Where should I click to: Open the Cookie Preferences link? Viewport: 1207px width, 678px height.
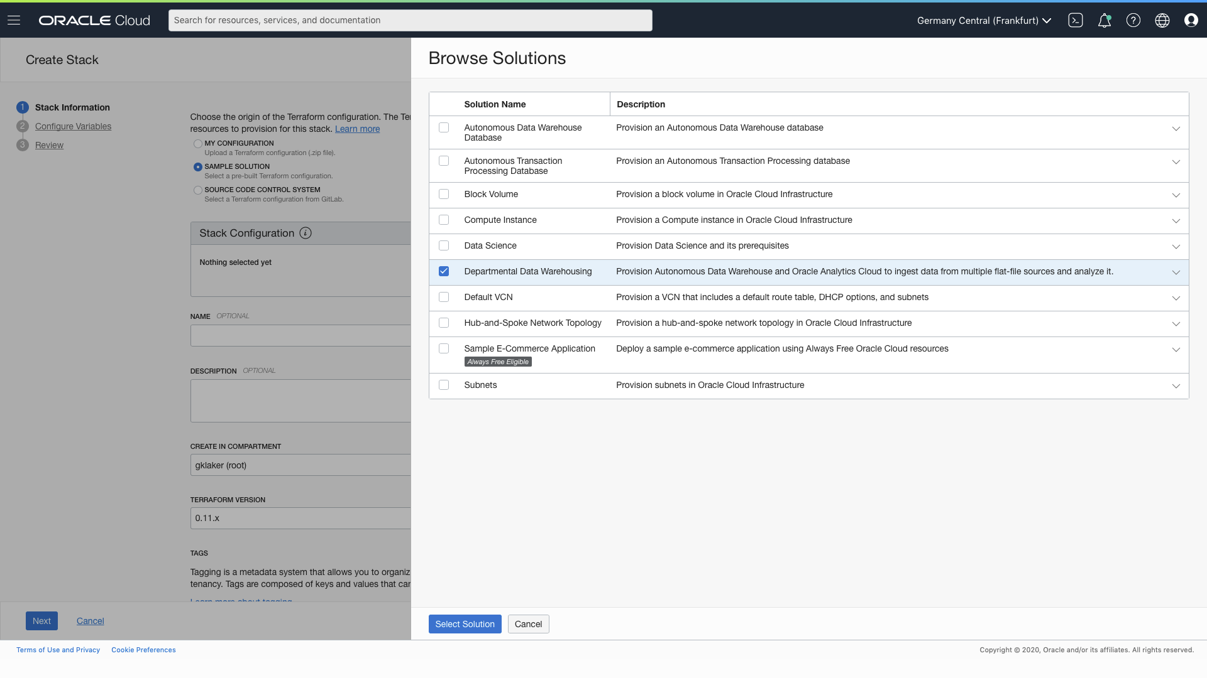[x=143, y=650]
